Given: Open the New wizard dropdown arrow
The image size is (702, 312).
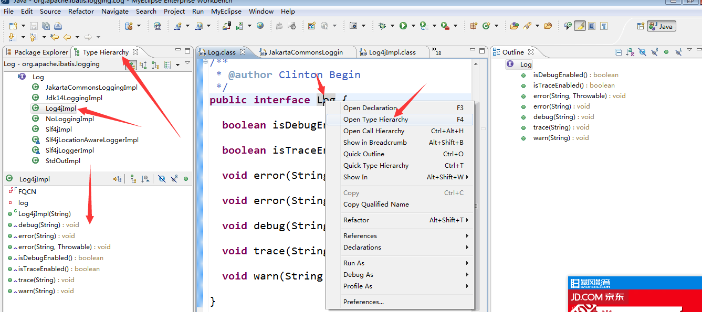Looking at the screenshot, I should pos(23,26).
